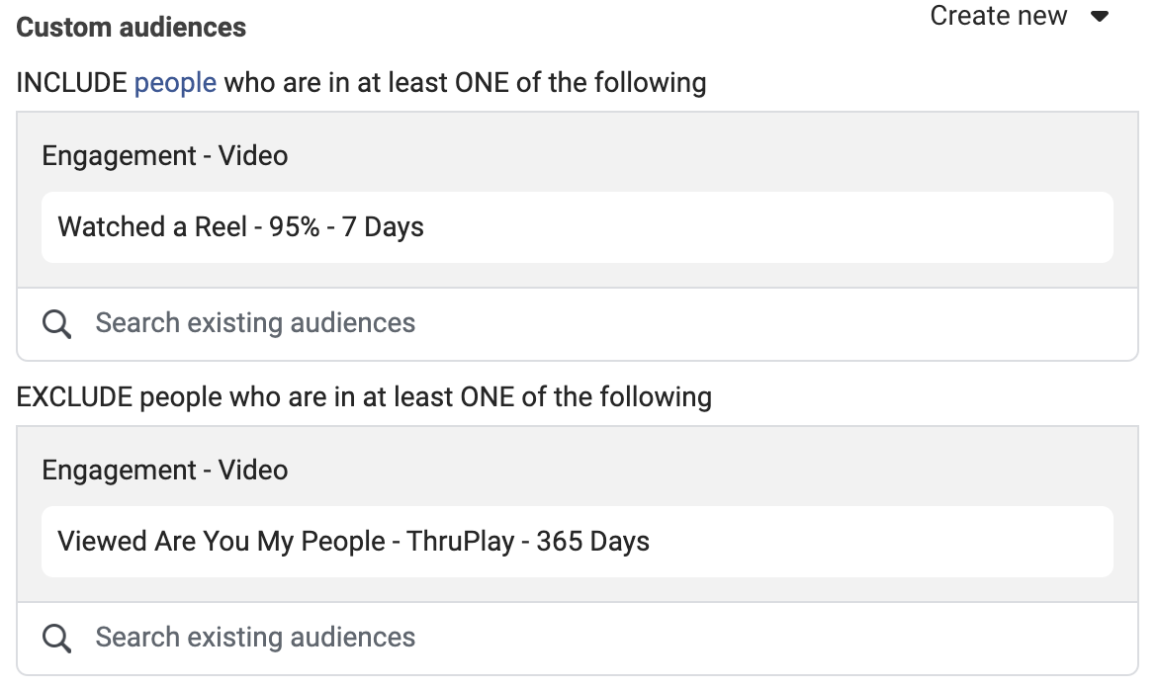Viewport: 1159px width, 688px height.
Task: Click the word EXCLUDE in the exclude sentence
Action: [x=74, y=396]
